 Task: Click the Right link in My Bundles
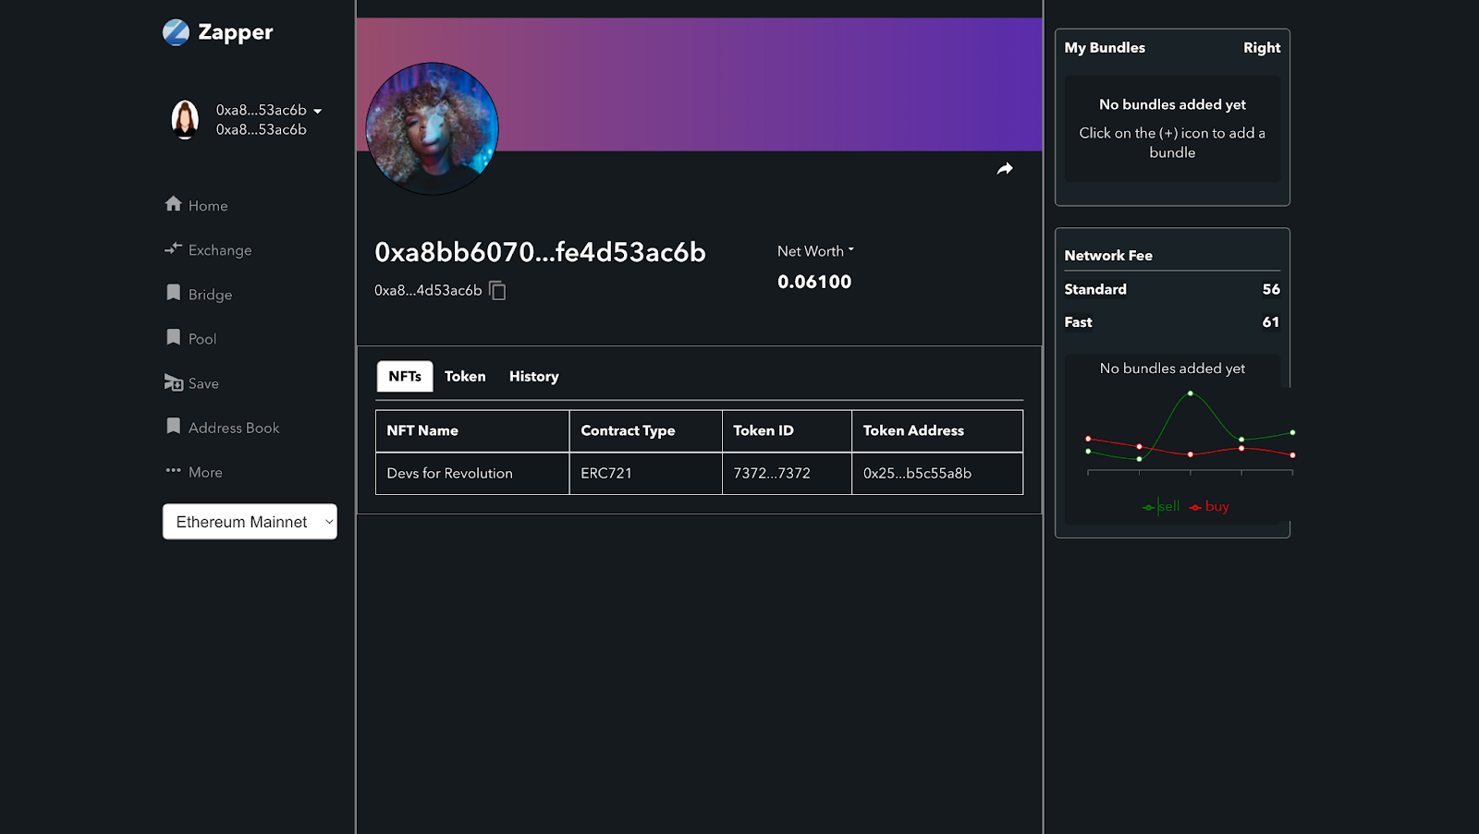click(x=1262, y=47)
